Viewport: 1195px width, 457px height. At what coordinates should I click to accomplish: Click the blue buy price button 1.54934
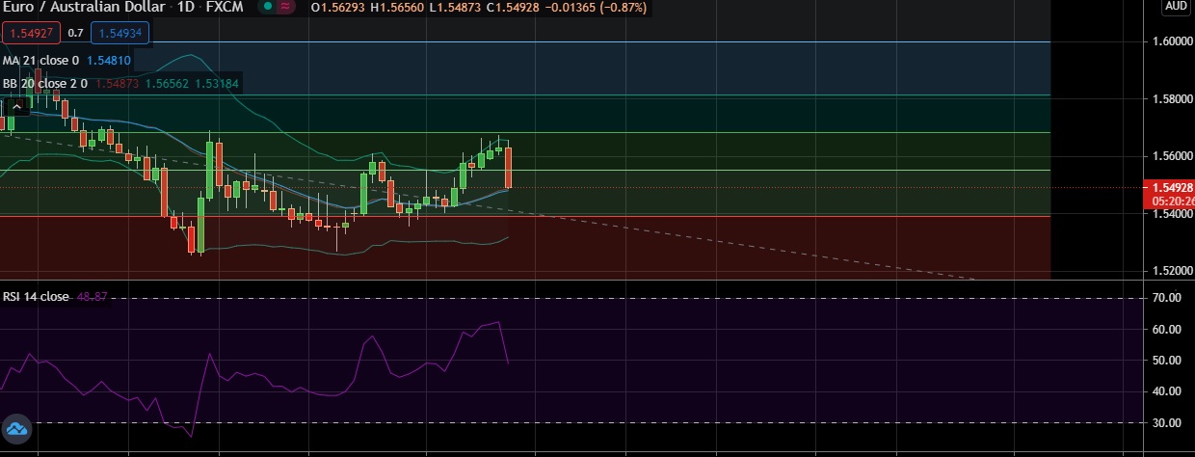click(x=120, y=33)
